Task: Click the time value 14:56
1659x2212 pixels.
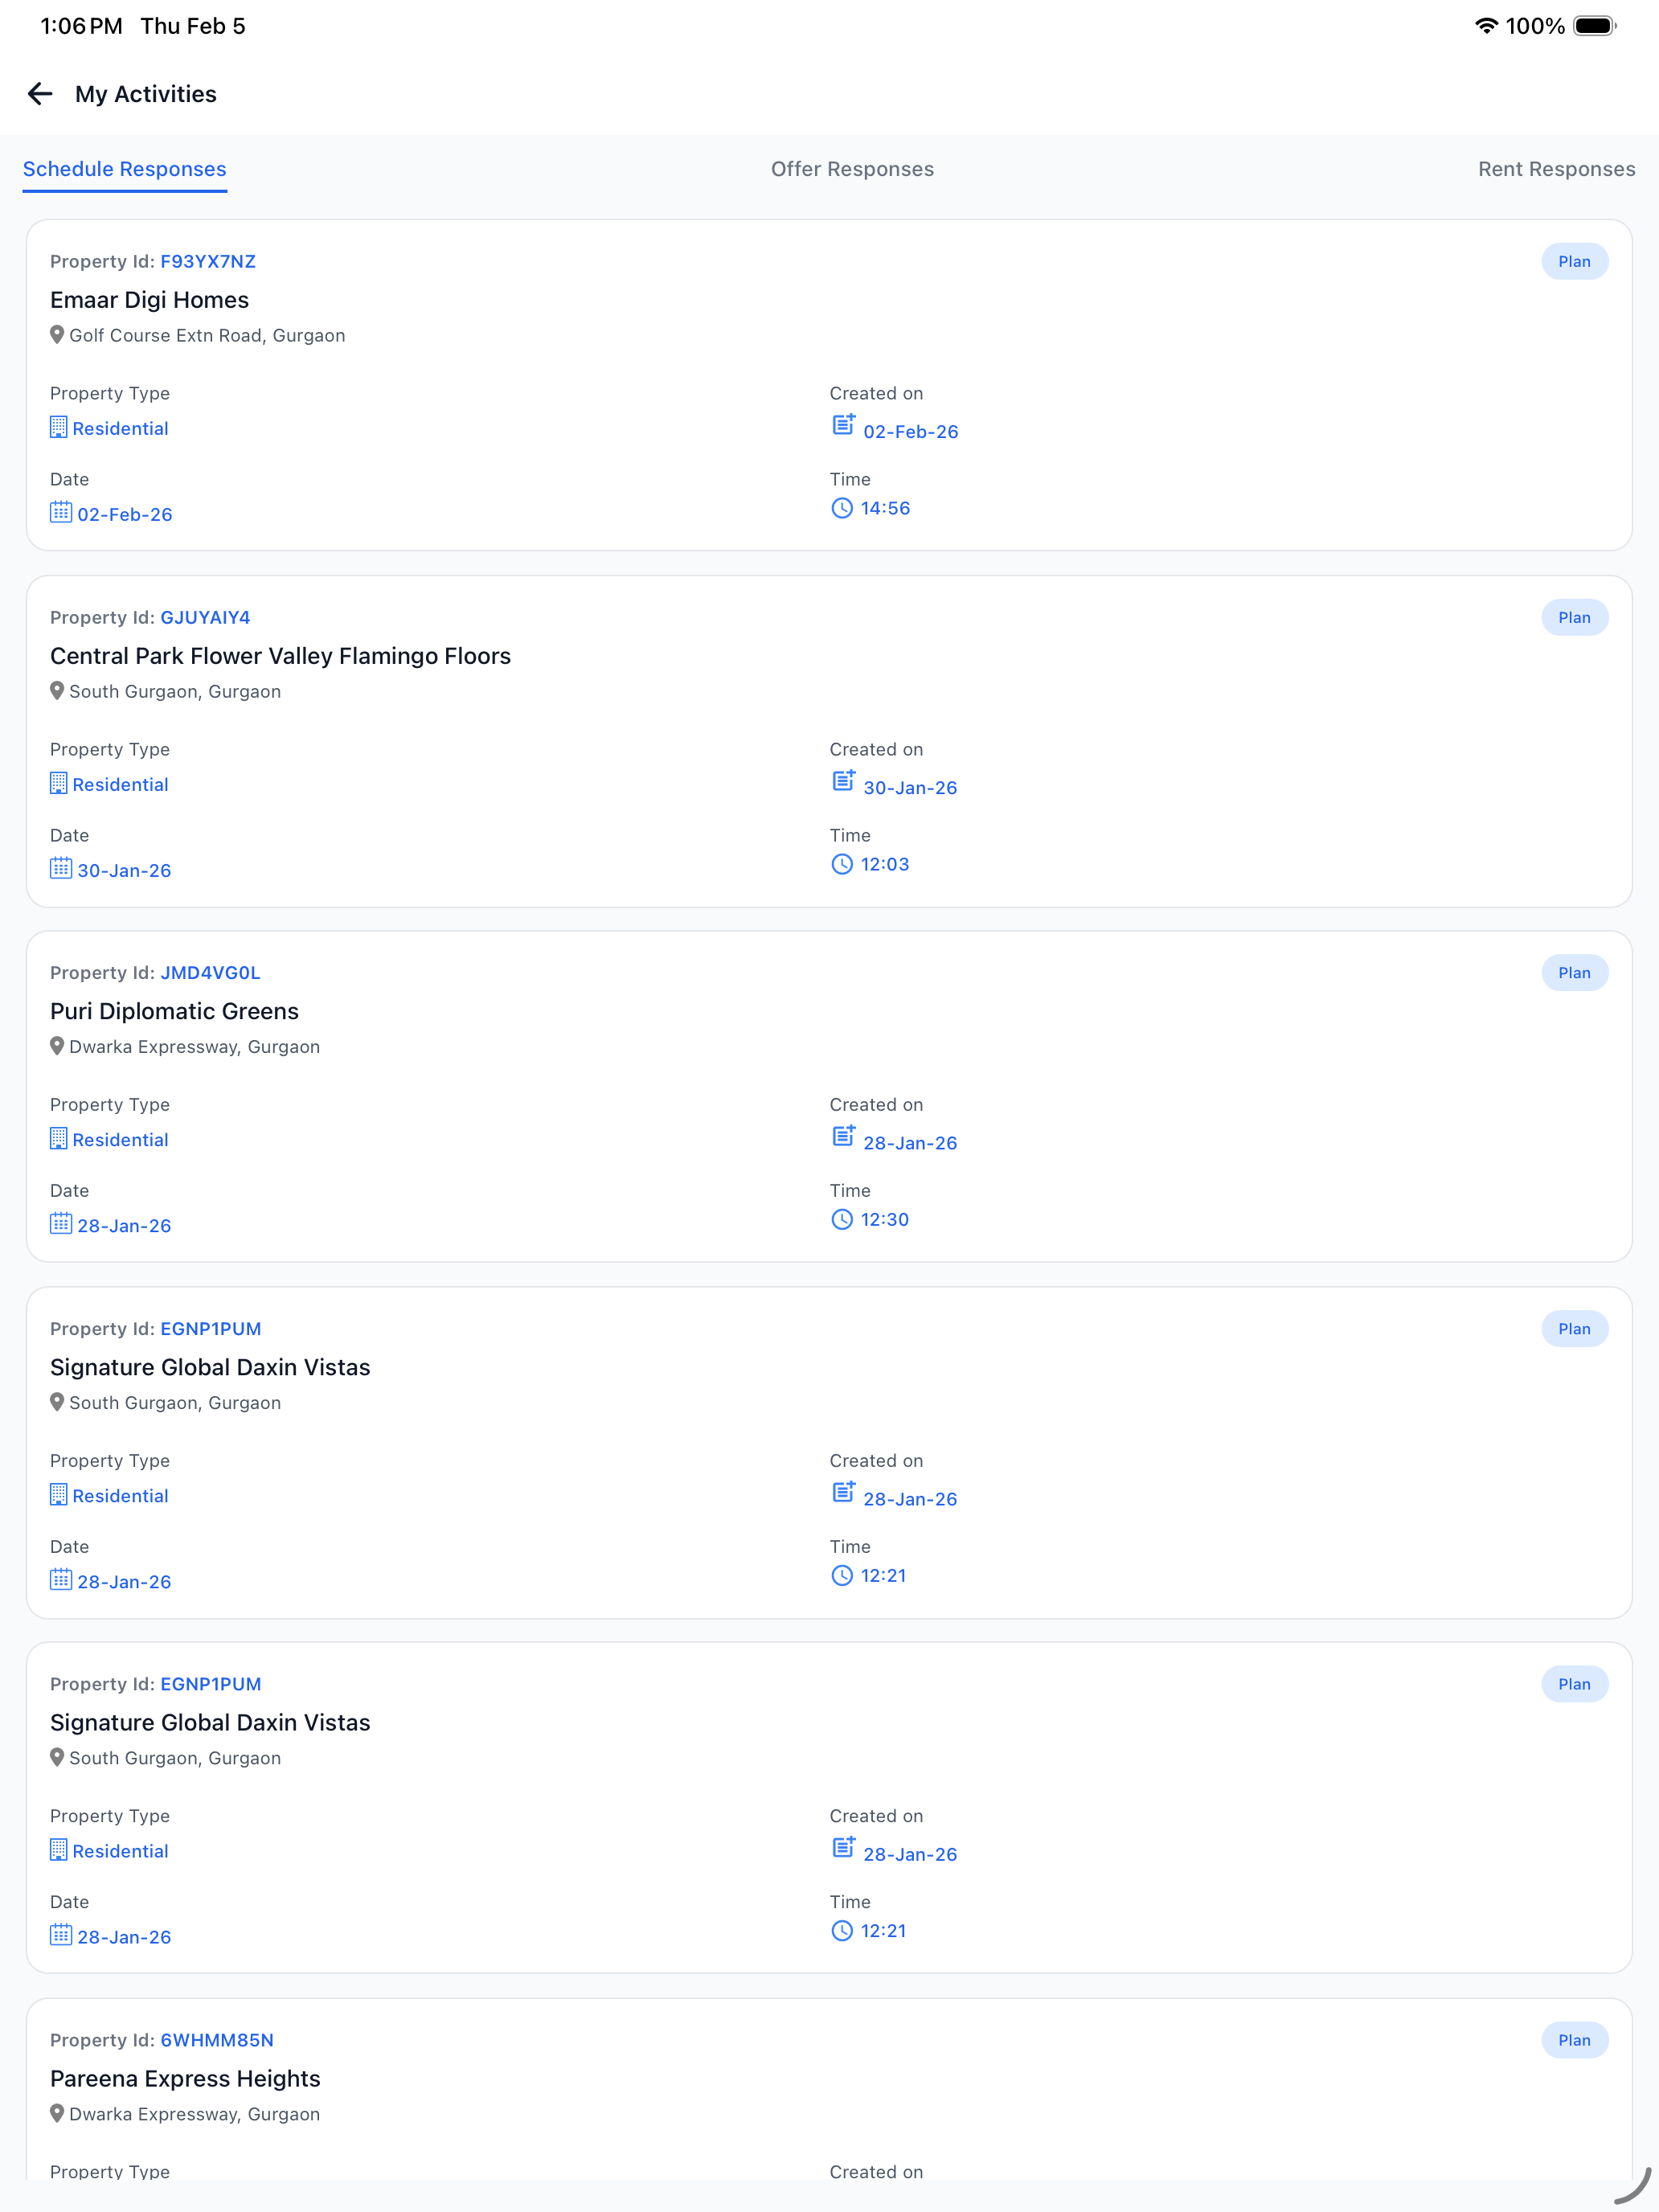Action: click(x=885, y=508)
